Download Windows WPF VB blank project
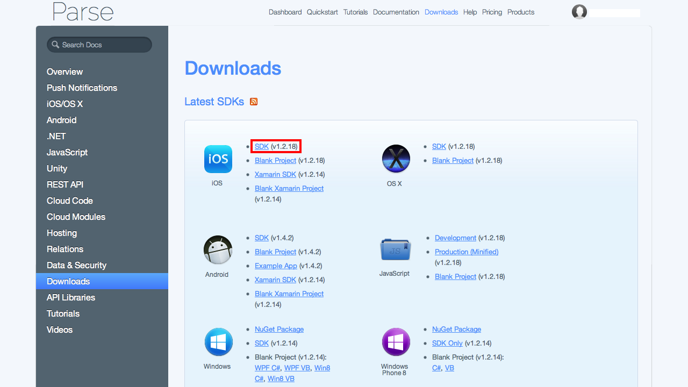The image size is (688, 387). (x=297, y=368)
